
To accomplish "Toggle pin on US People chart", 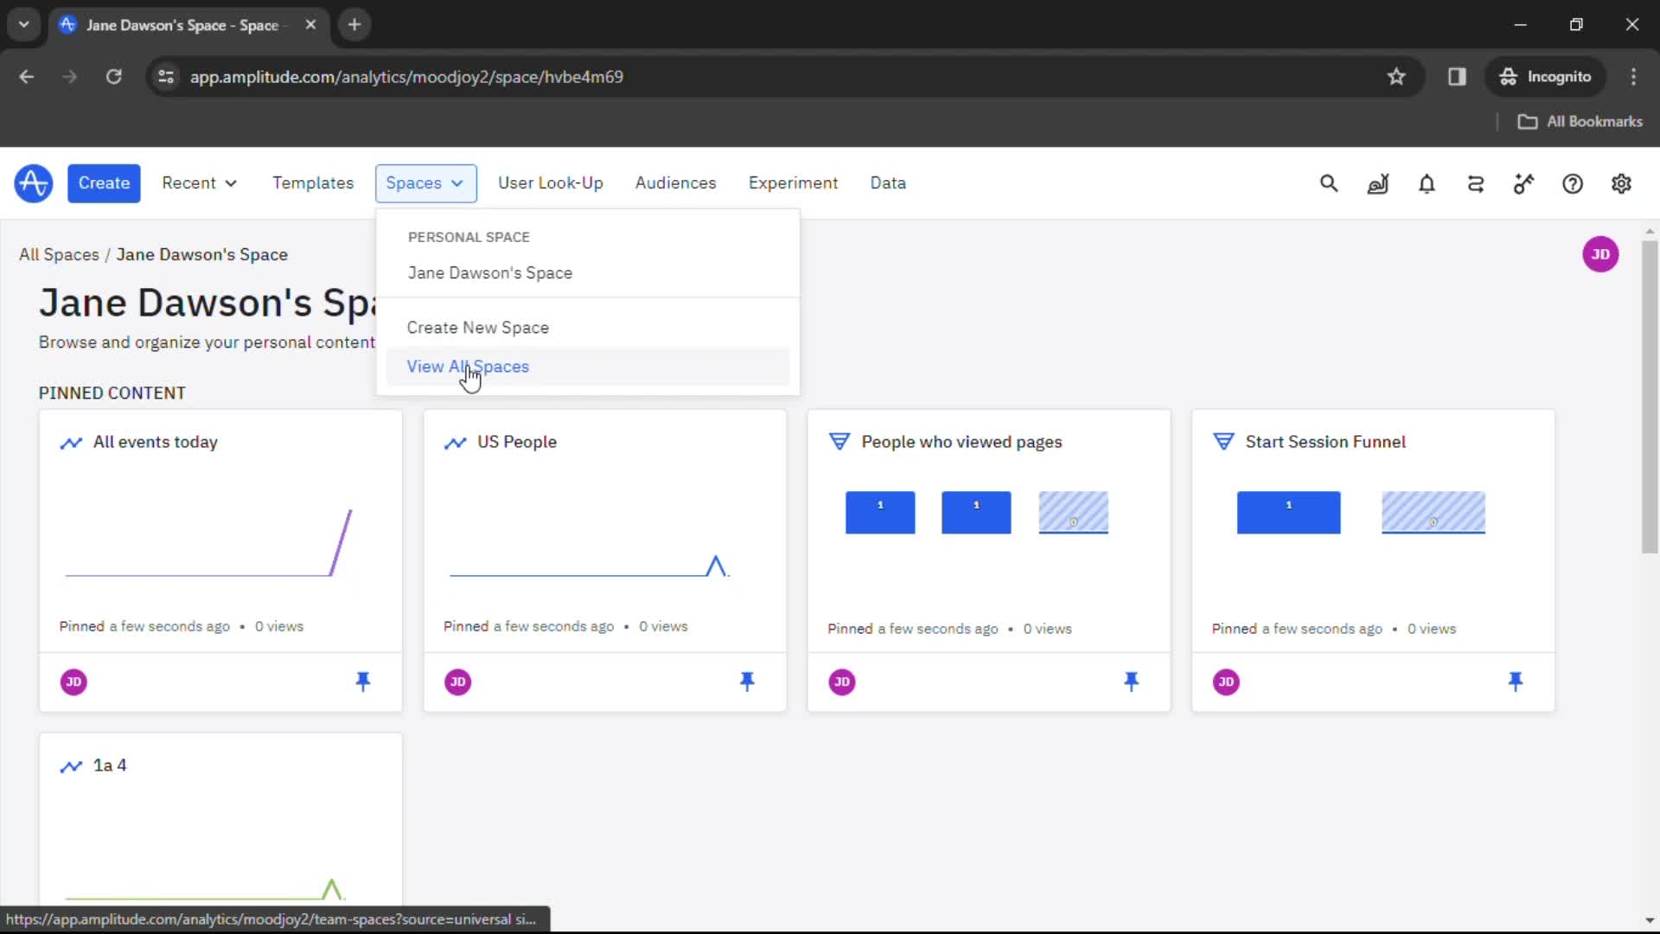I will point(748,681).
